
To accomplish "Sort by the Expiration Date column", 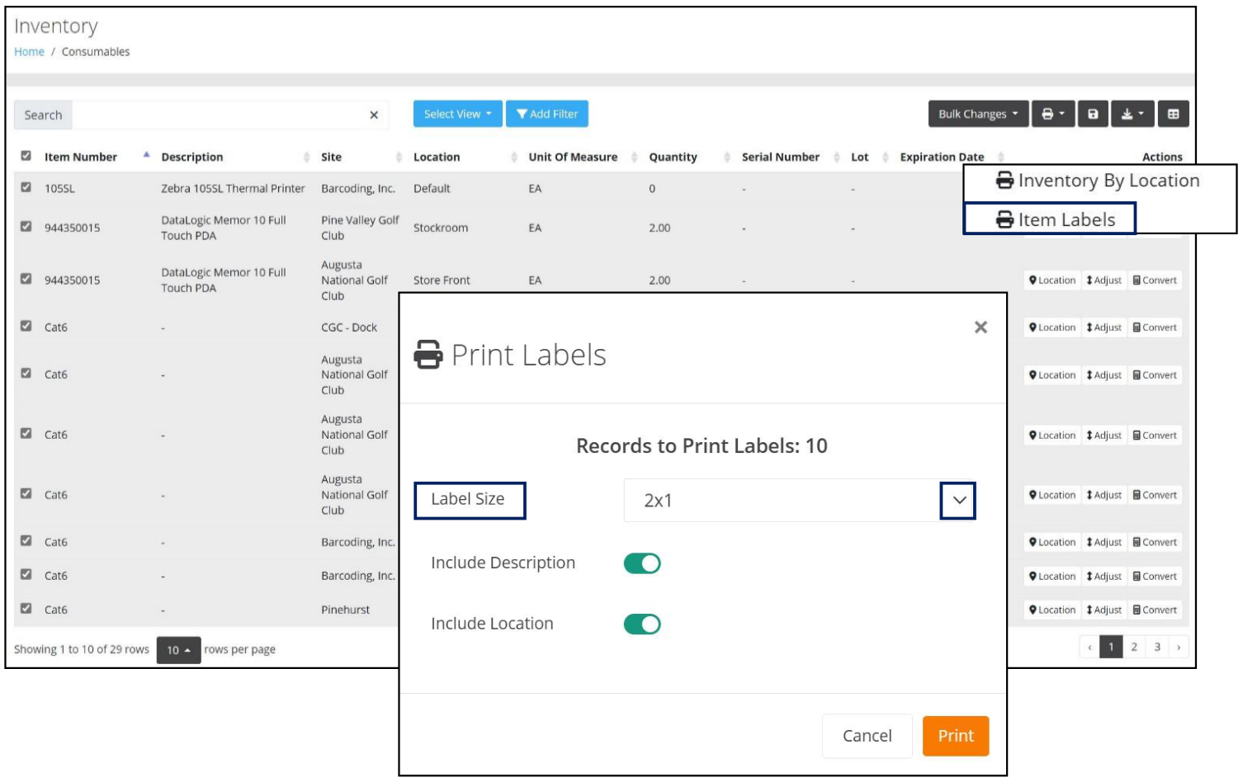I will [x=1000, y=157].
